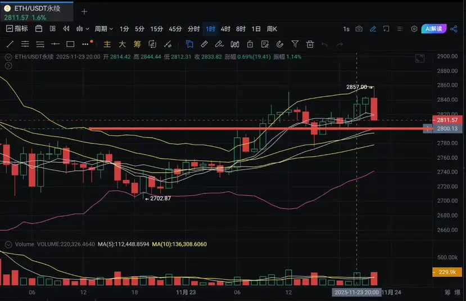Switch to the 8时 timeframe
Viewport: 466px width, 301px height.
point(241,29)
